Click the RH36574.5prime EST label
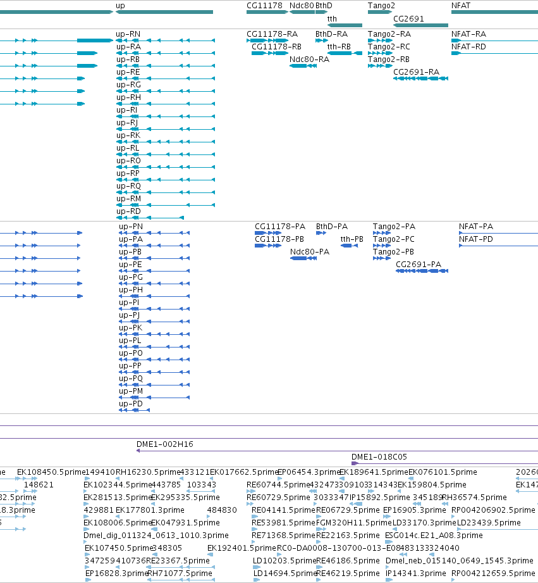Viewport: 538px width, 583px height. [x=474, y=497]
